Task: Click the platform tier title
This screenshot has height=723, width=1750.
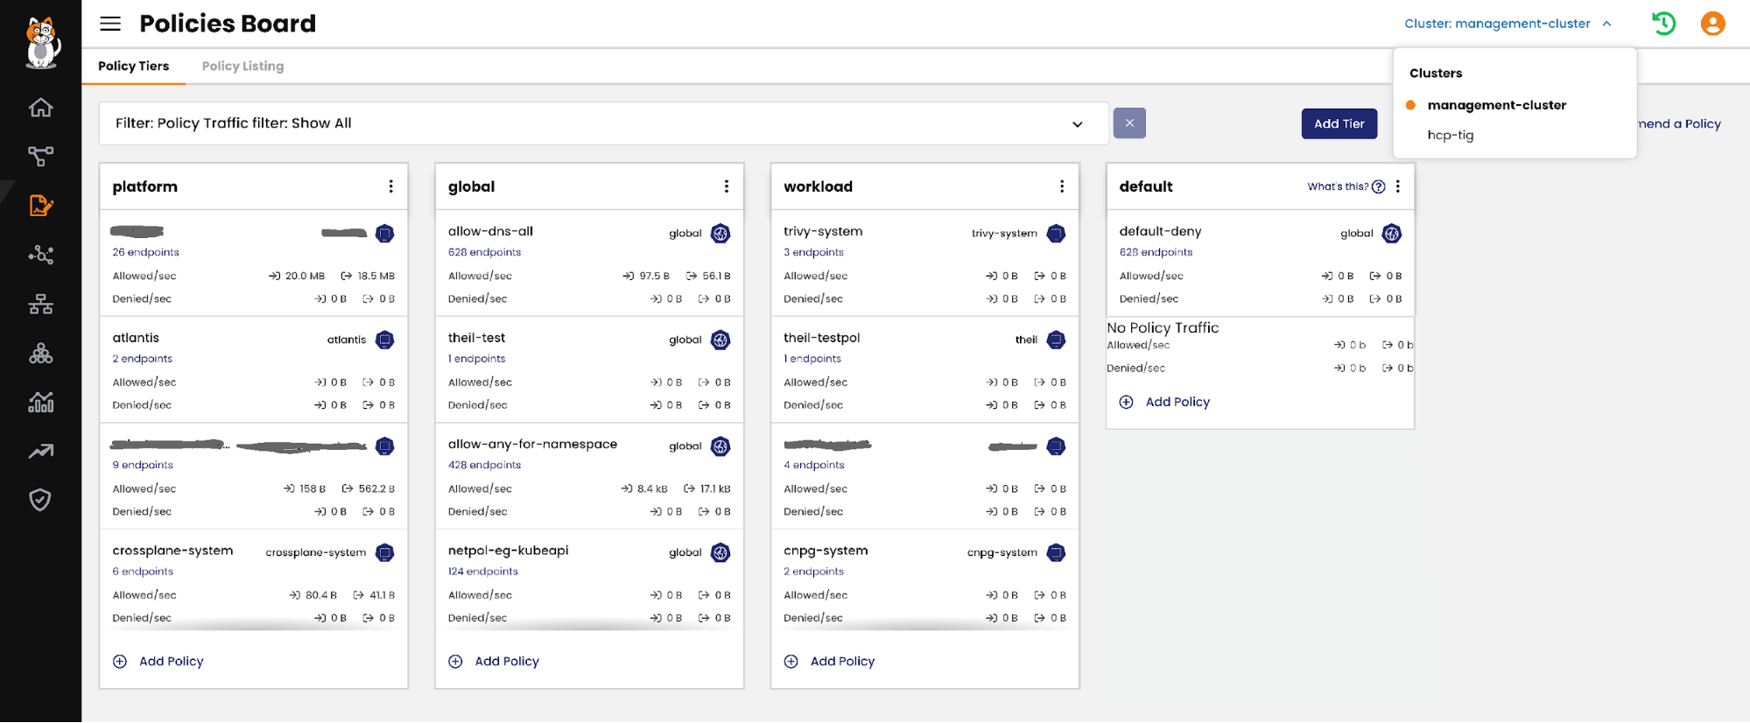Action: pyautogui.click(x=145, y=186)
